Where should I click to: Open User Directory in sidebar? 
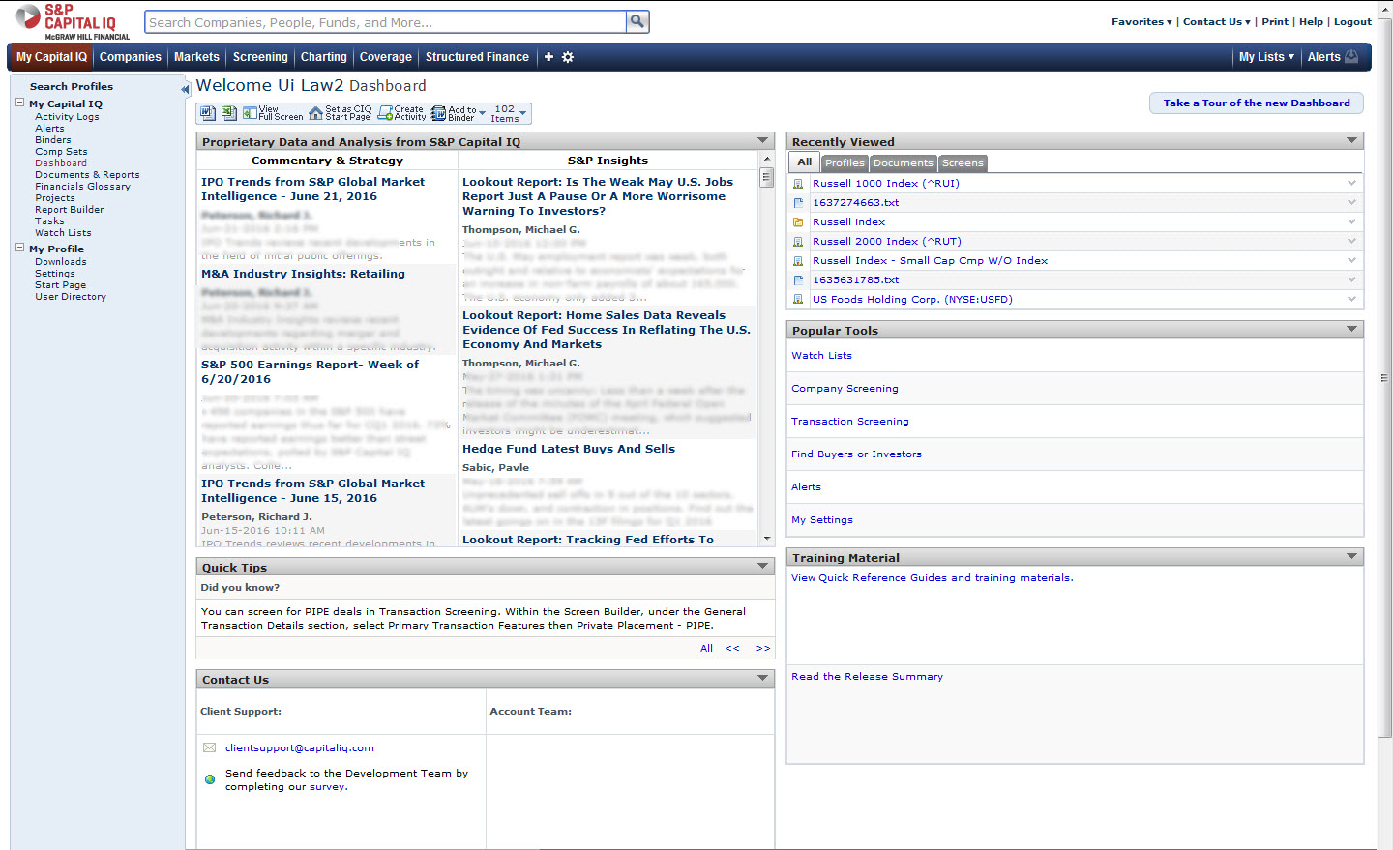[x=71, y=297]
